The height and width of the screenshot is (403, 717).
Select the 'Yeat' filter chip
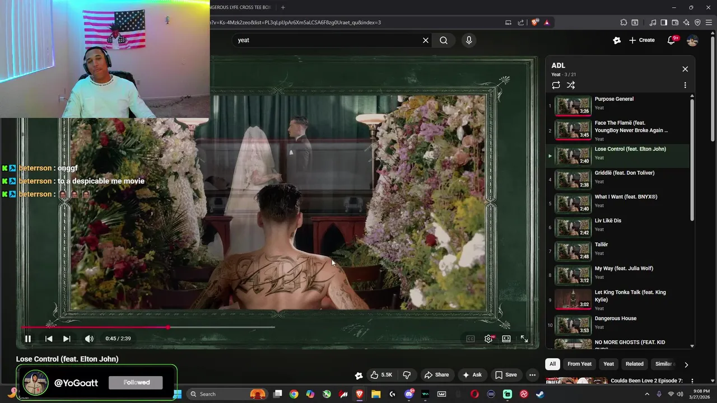pyautogui.click(x=608, y=364)
